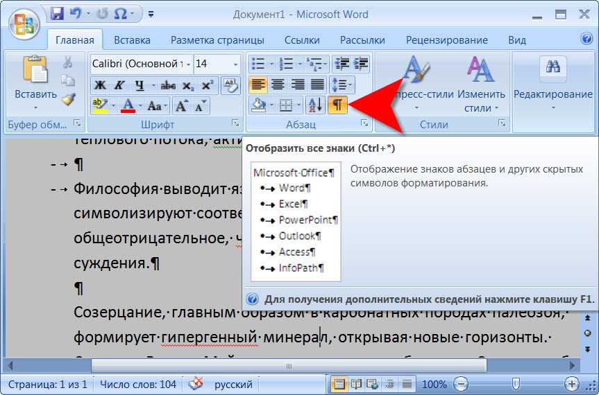Click the Office button

coord(24,24)
